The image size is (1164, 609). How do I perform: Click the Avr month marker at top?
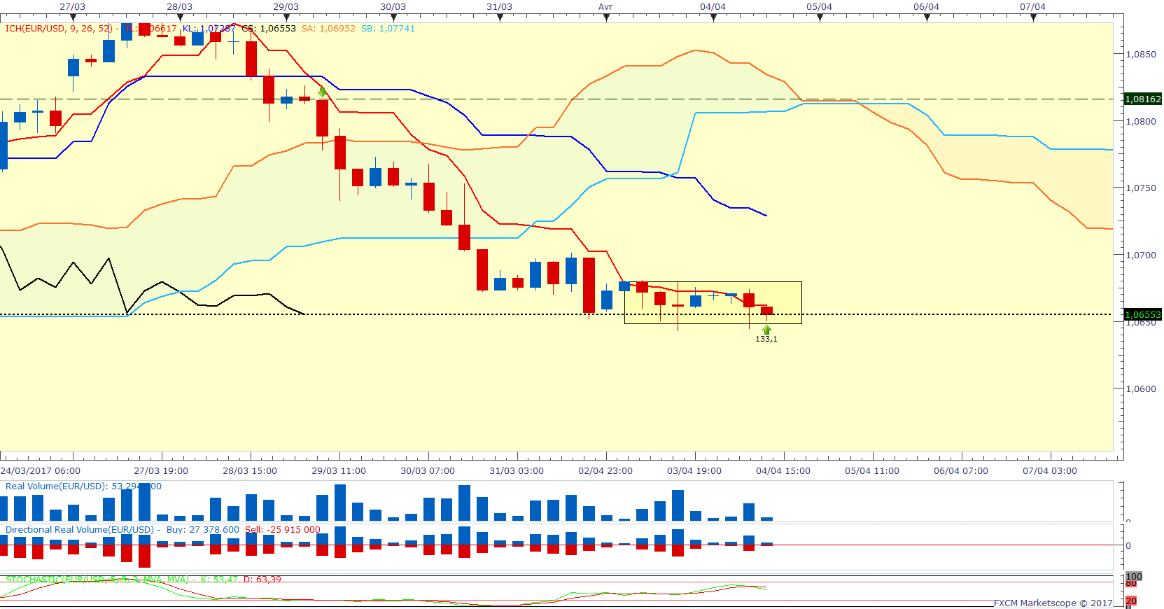click(605, 7)
